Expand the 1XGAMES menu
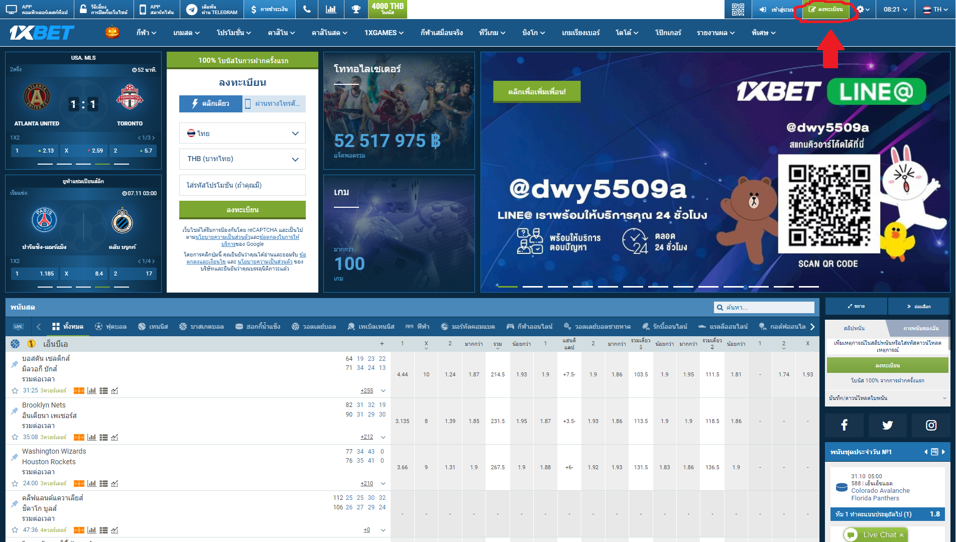The width and height of the screenshot is (956, 542). tap(384, 33)
